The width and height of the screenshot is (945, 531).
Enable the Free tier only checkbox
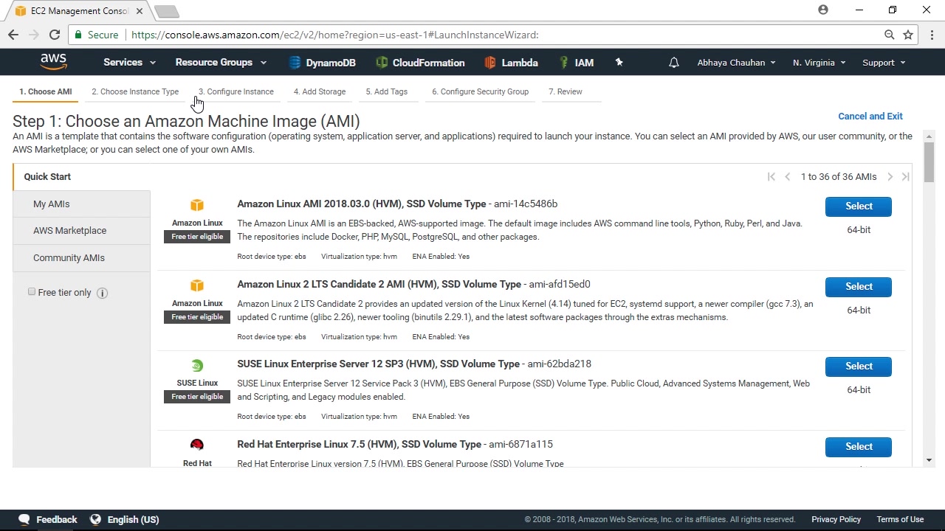(32, 292)
